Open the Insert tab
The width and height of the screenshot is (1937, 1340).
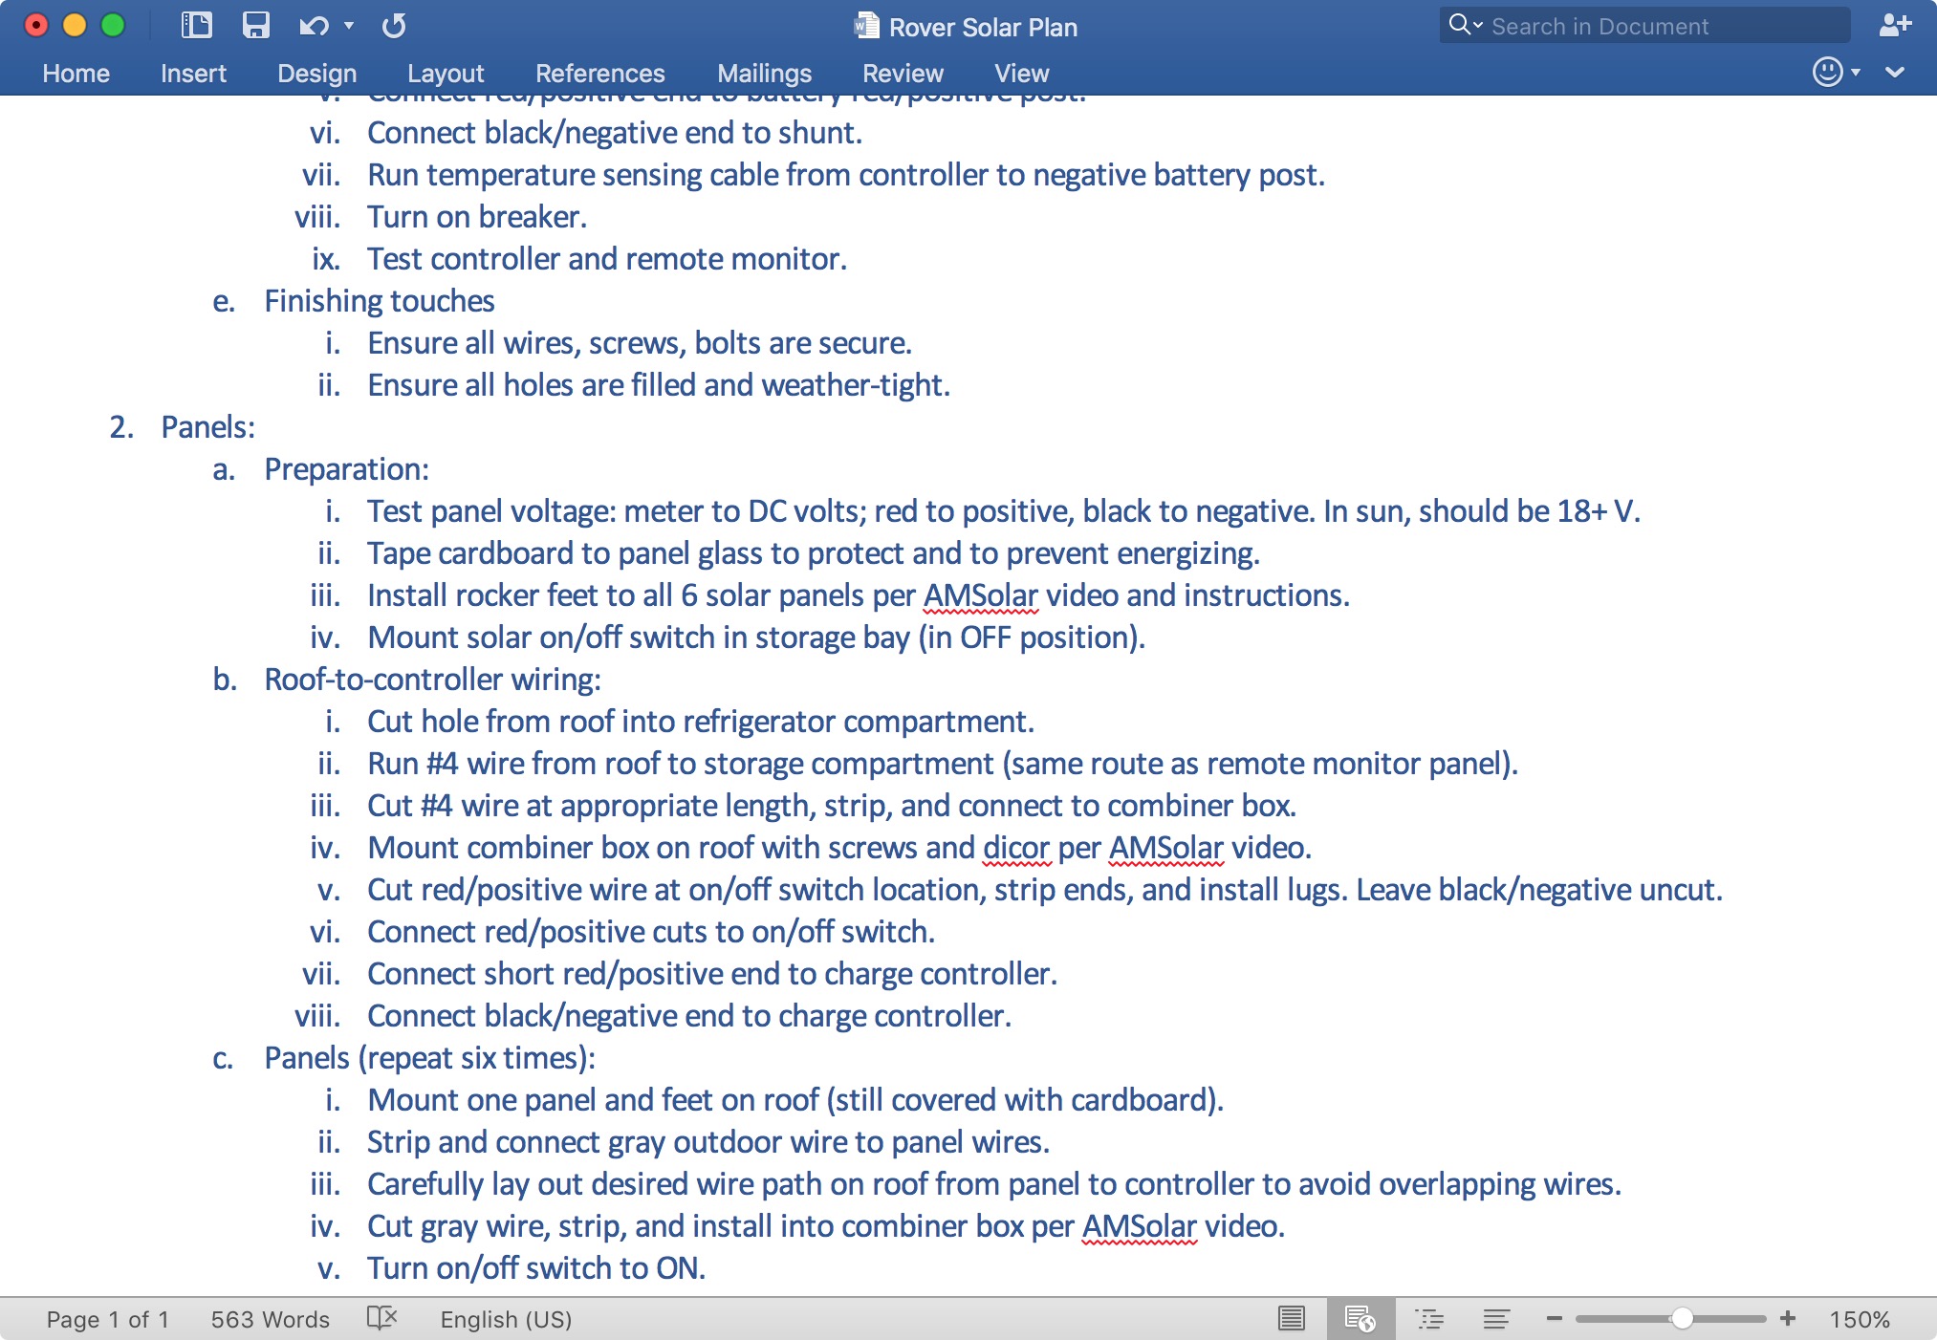(x=193, y=74)
